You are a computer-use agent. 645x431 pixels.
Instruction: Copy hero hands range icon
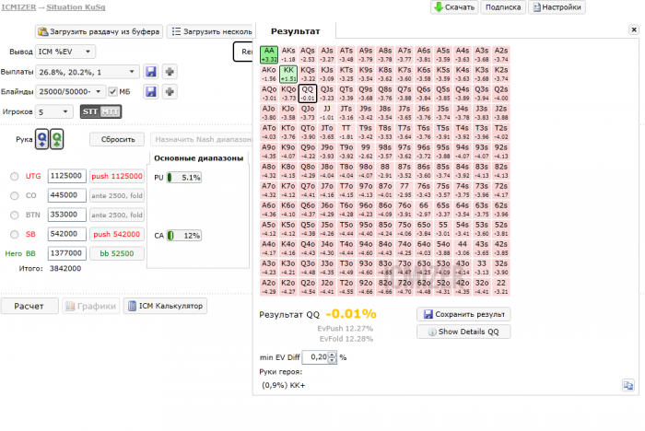(x=628, y=385)
